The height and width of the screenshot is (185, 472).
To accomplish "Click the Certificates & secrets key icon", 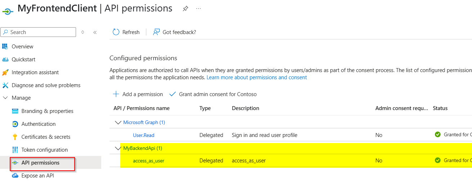I will [15, 137].
